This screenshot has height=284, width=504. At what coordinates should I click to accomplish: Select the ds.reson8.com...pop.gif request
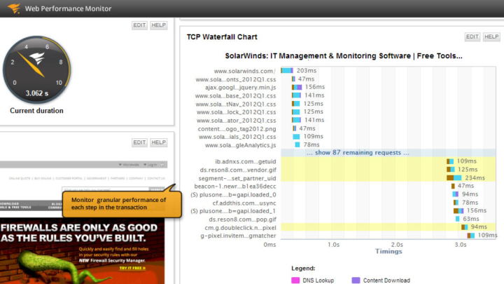click(242, 219)
